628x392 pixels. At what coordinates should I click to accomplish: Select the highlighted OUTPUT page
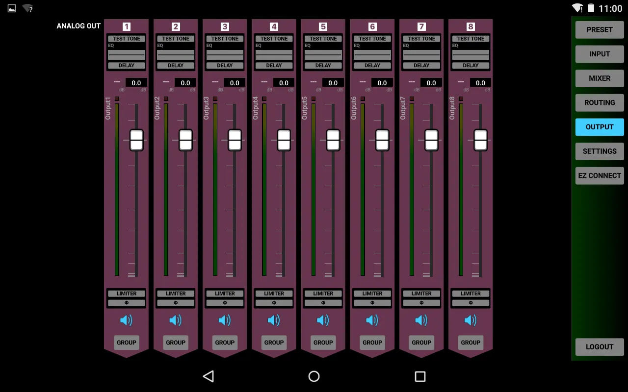600,127
